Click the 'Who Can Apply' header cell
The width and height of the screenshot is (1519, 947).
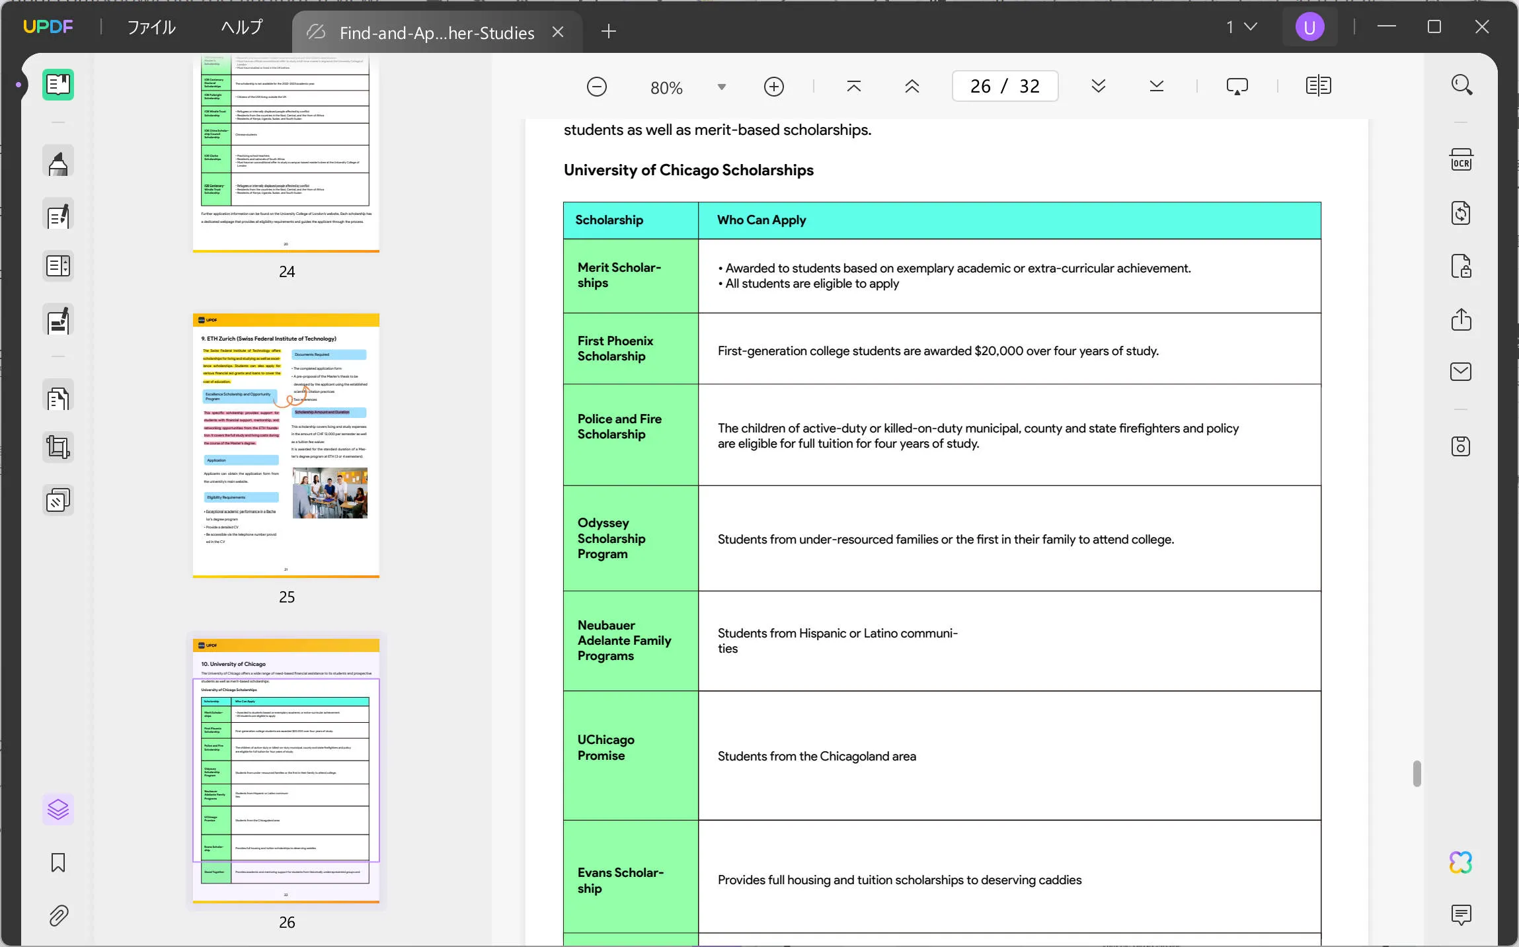[x=1009, y=220]
